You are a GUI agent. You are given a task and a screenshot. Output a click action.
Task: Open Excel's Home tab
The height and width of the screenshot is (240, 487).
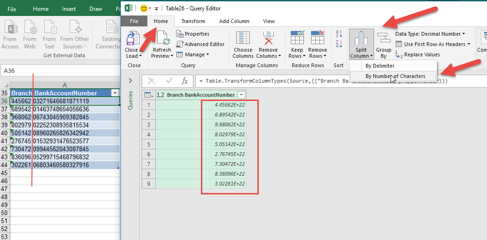[40, 9]
